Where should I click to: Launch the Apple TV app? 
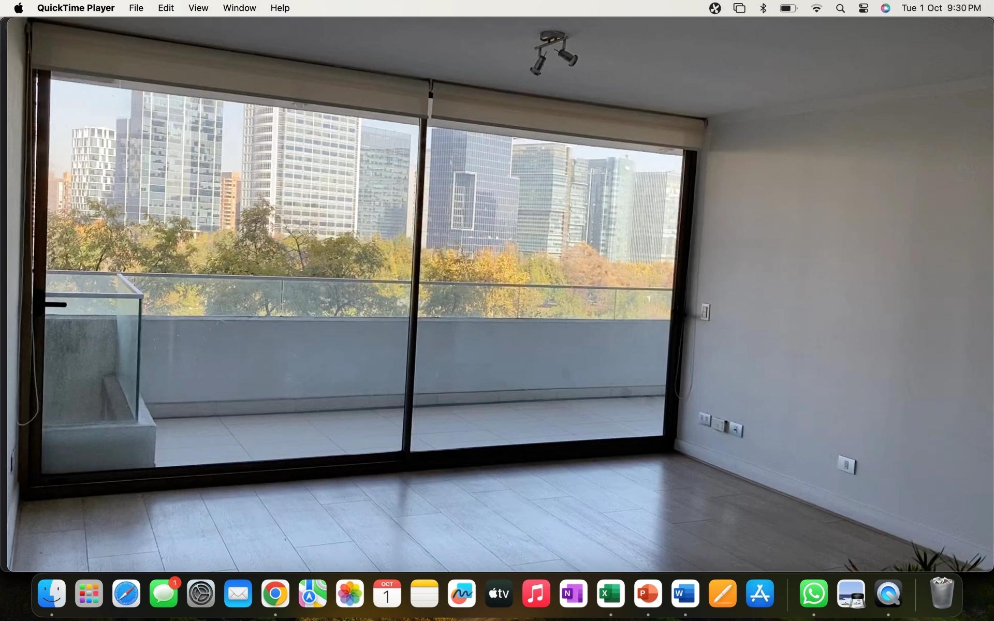499,594
